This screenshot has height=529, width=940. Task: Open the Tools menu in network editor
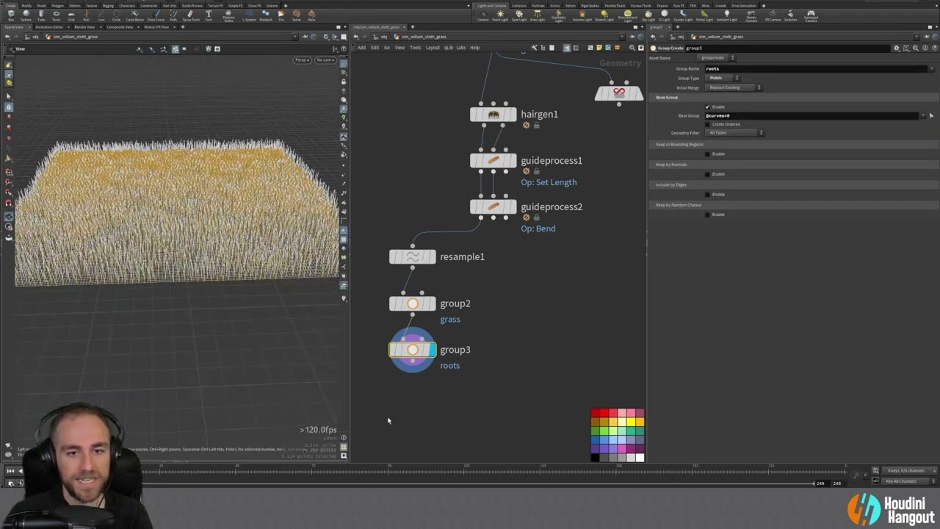(x=415, y=48)
